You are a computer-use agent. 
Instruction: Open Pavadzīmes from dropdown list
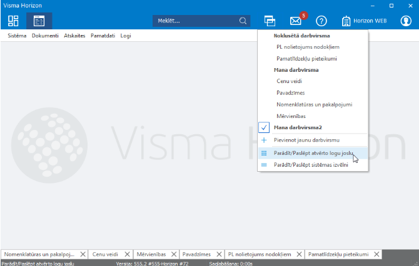tap(290, 93)
